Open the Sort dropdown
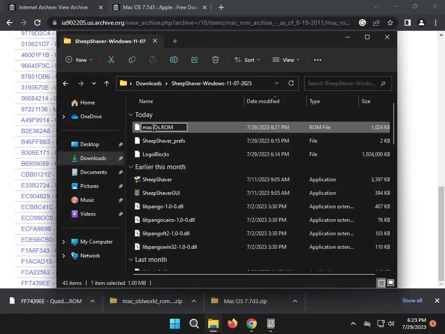The height and width of the screenshot is (334, 445). coord(247,60)
